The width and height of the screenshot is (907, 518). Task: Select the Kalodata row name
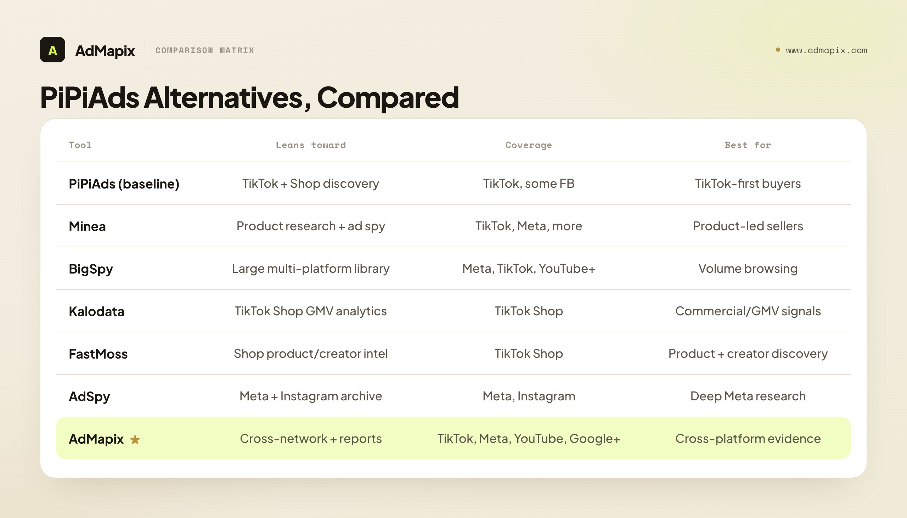[x=96, y=311]
